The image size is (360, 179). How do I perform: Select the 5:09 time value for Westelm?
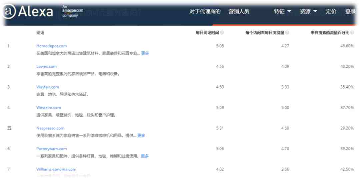[x=220, y=108]
